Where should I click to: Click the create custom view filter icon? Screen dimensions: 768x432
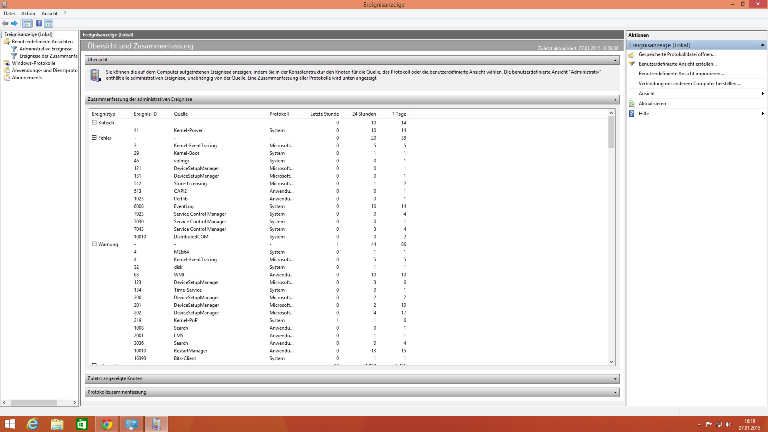coord(632,64)
